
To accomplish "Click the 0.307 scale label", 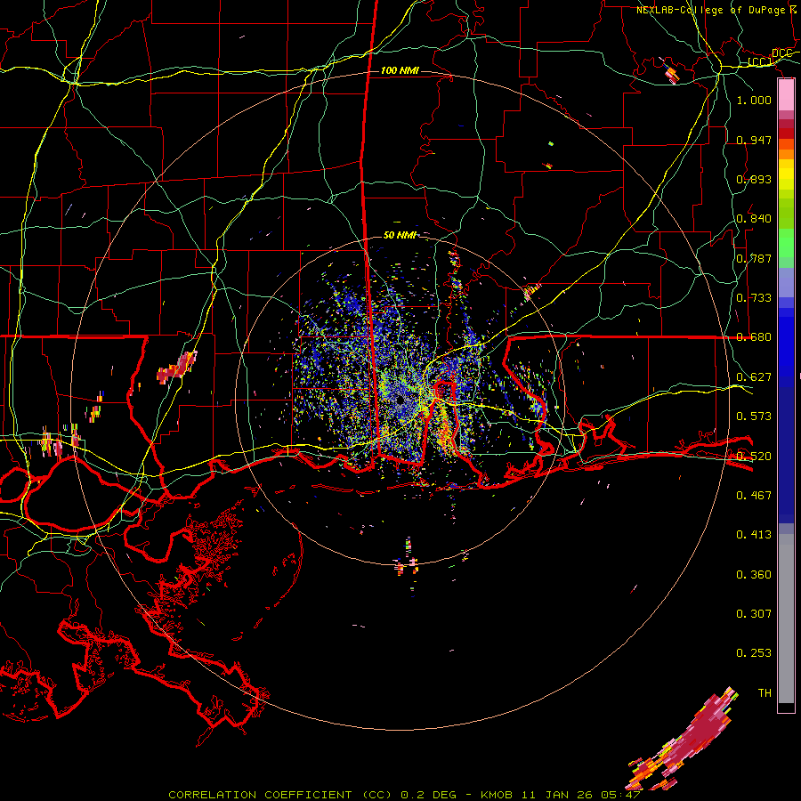I will 754,613.
